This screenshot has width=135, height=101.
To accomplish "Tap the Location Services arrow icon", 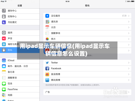I will pos(47,16).
